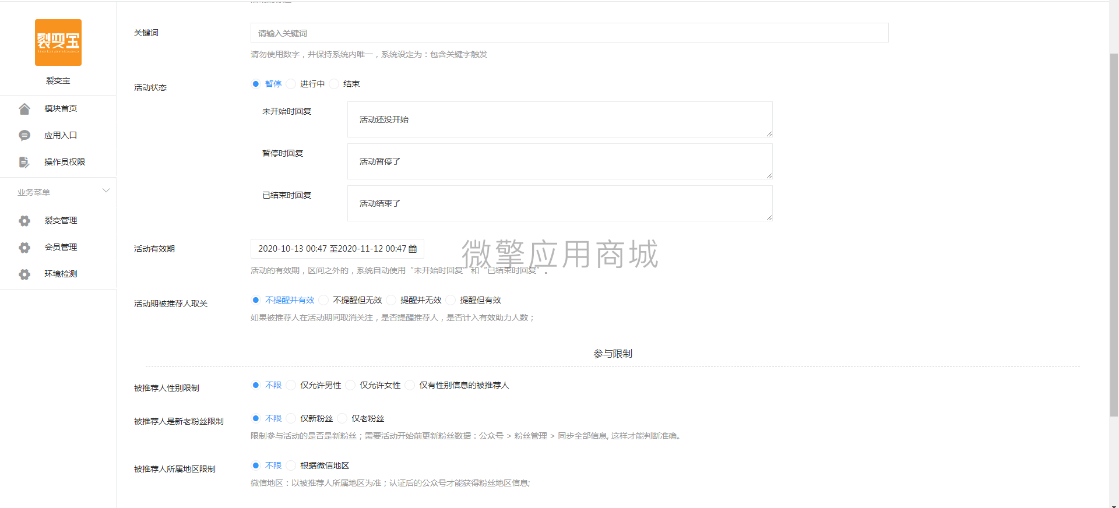1119x508 pixels.
Task: Select 仅有性别信息的被推荐人 option
Action: click(x=410, y=385)
